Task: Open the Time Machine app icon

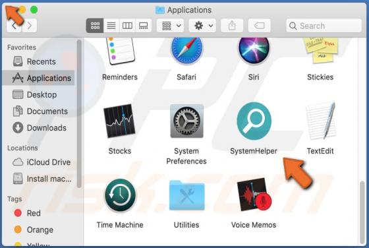Action: click(120, 195)
